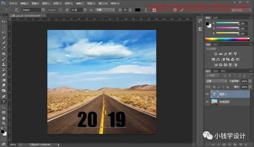The width and height of the screenshot is (254, 147).
Task: Open the Regular font style dropdown
Action: 60,10
